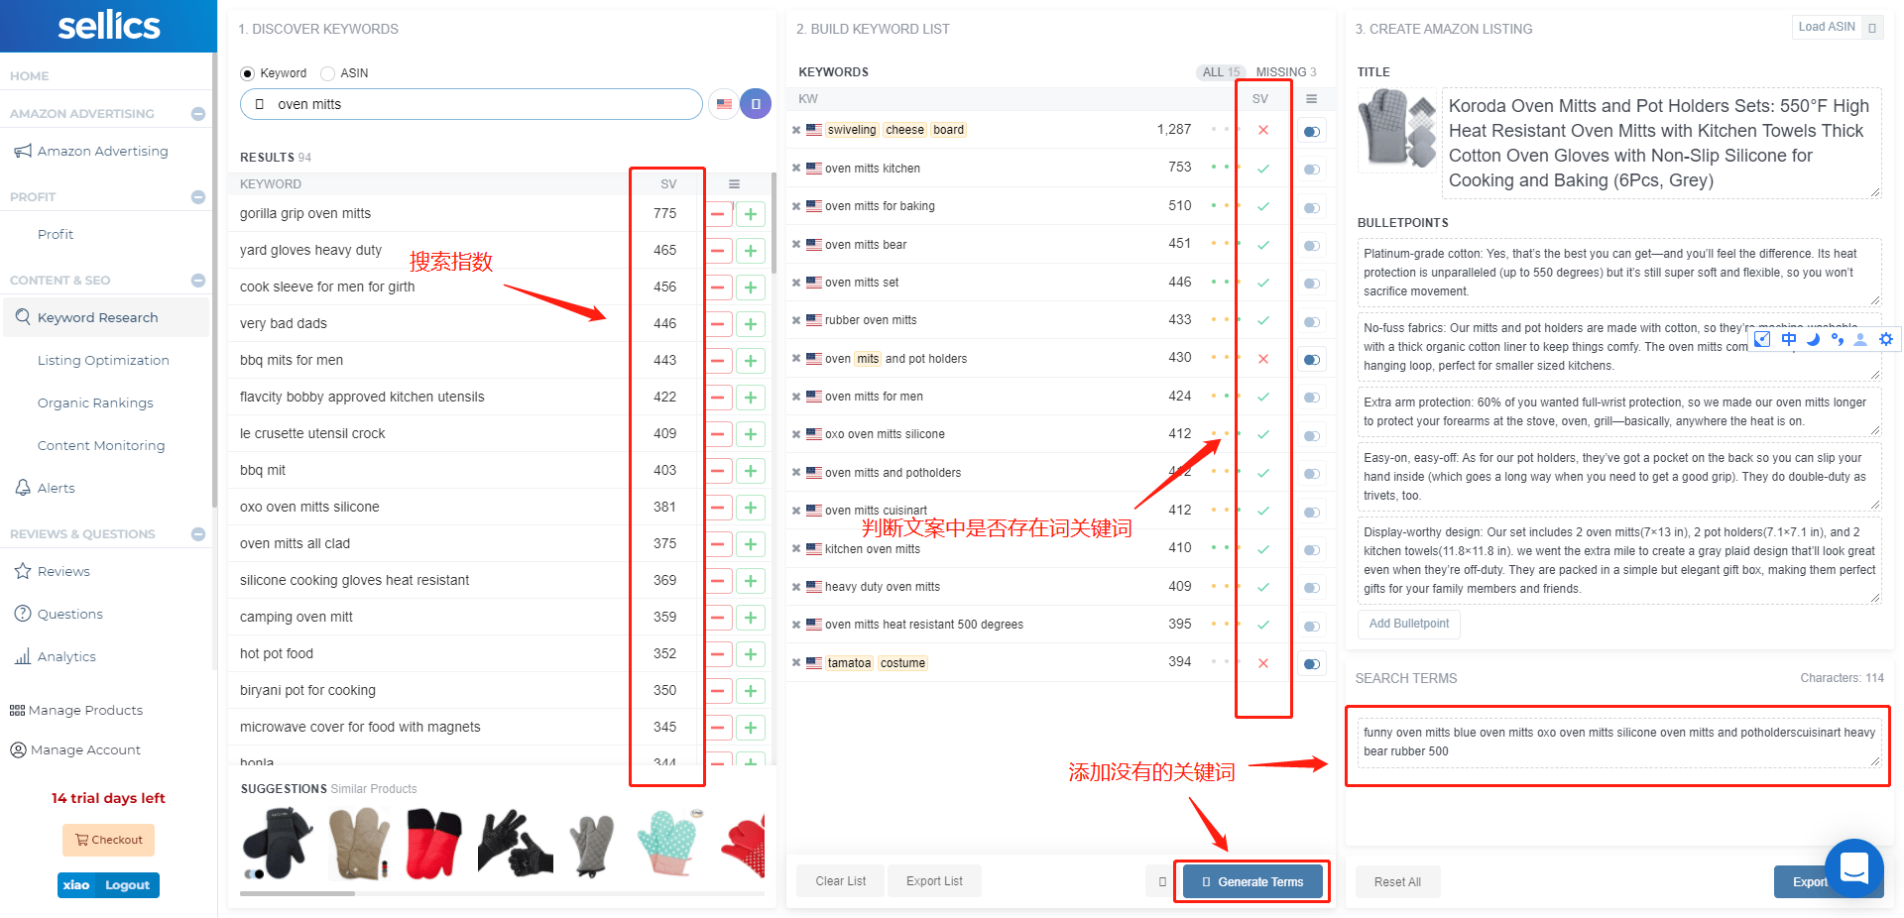Select the red oven mitts suggestion thumbnail
Viewport: 1904px width, 918px height.
tap(434, 844)
